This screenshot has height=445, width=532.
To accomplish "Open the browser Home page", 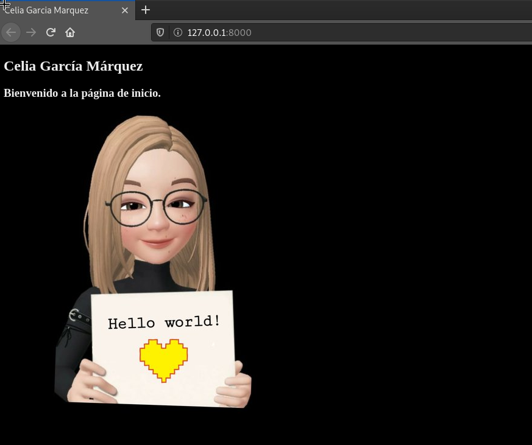I will click(69, 32).
